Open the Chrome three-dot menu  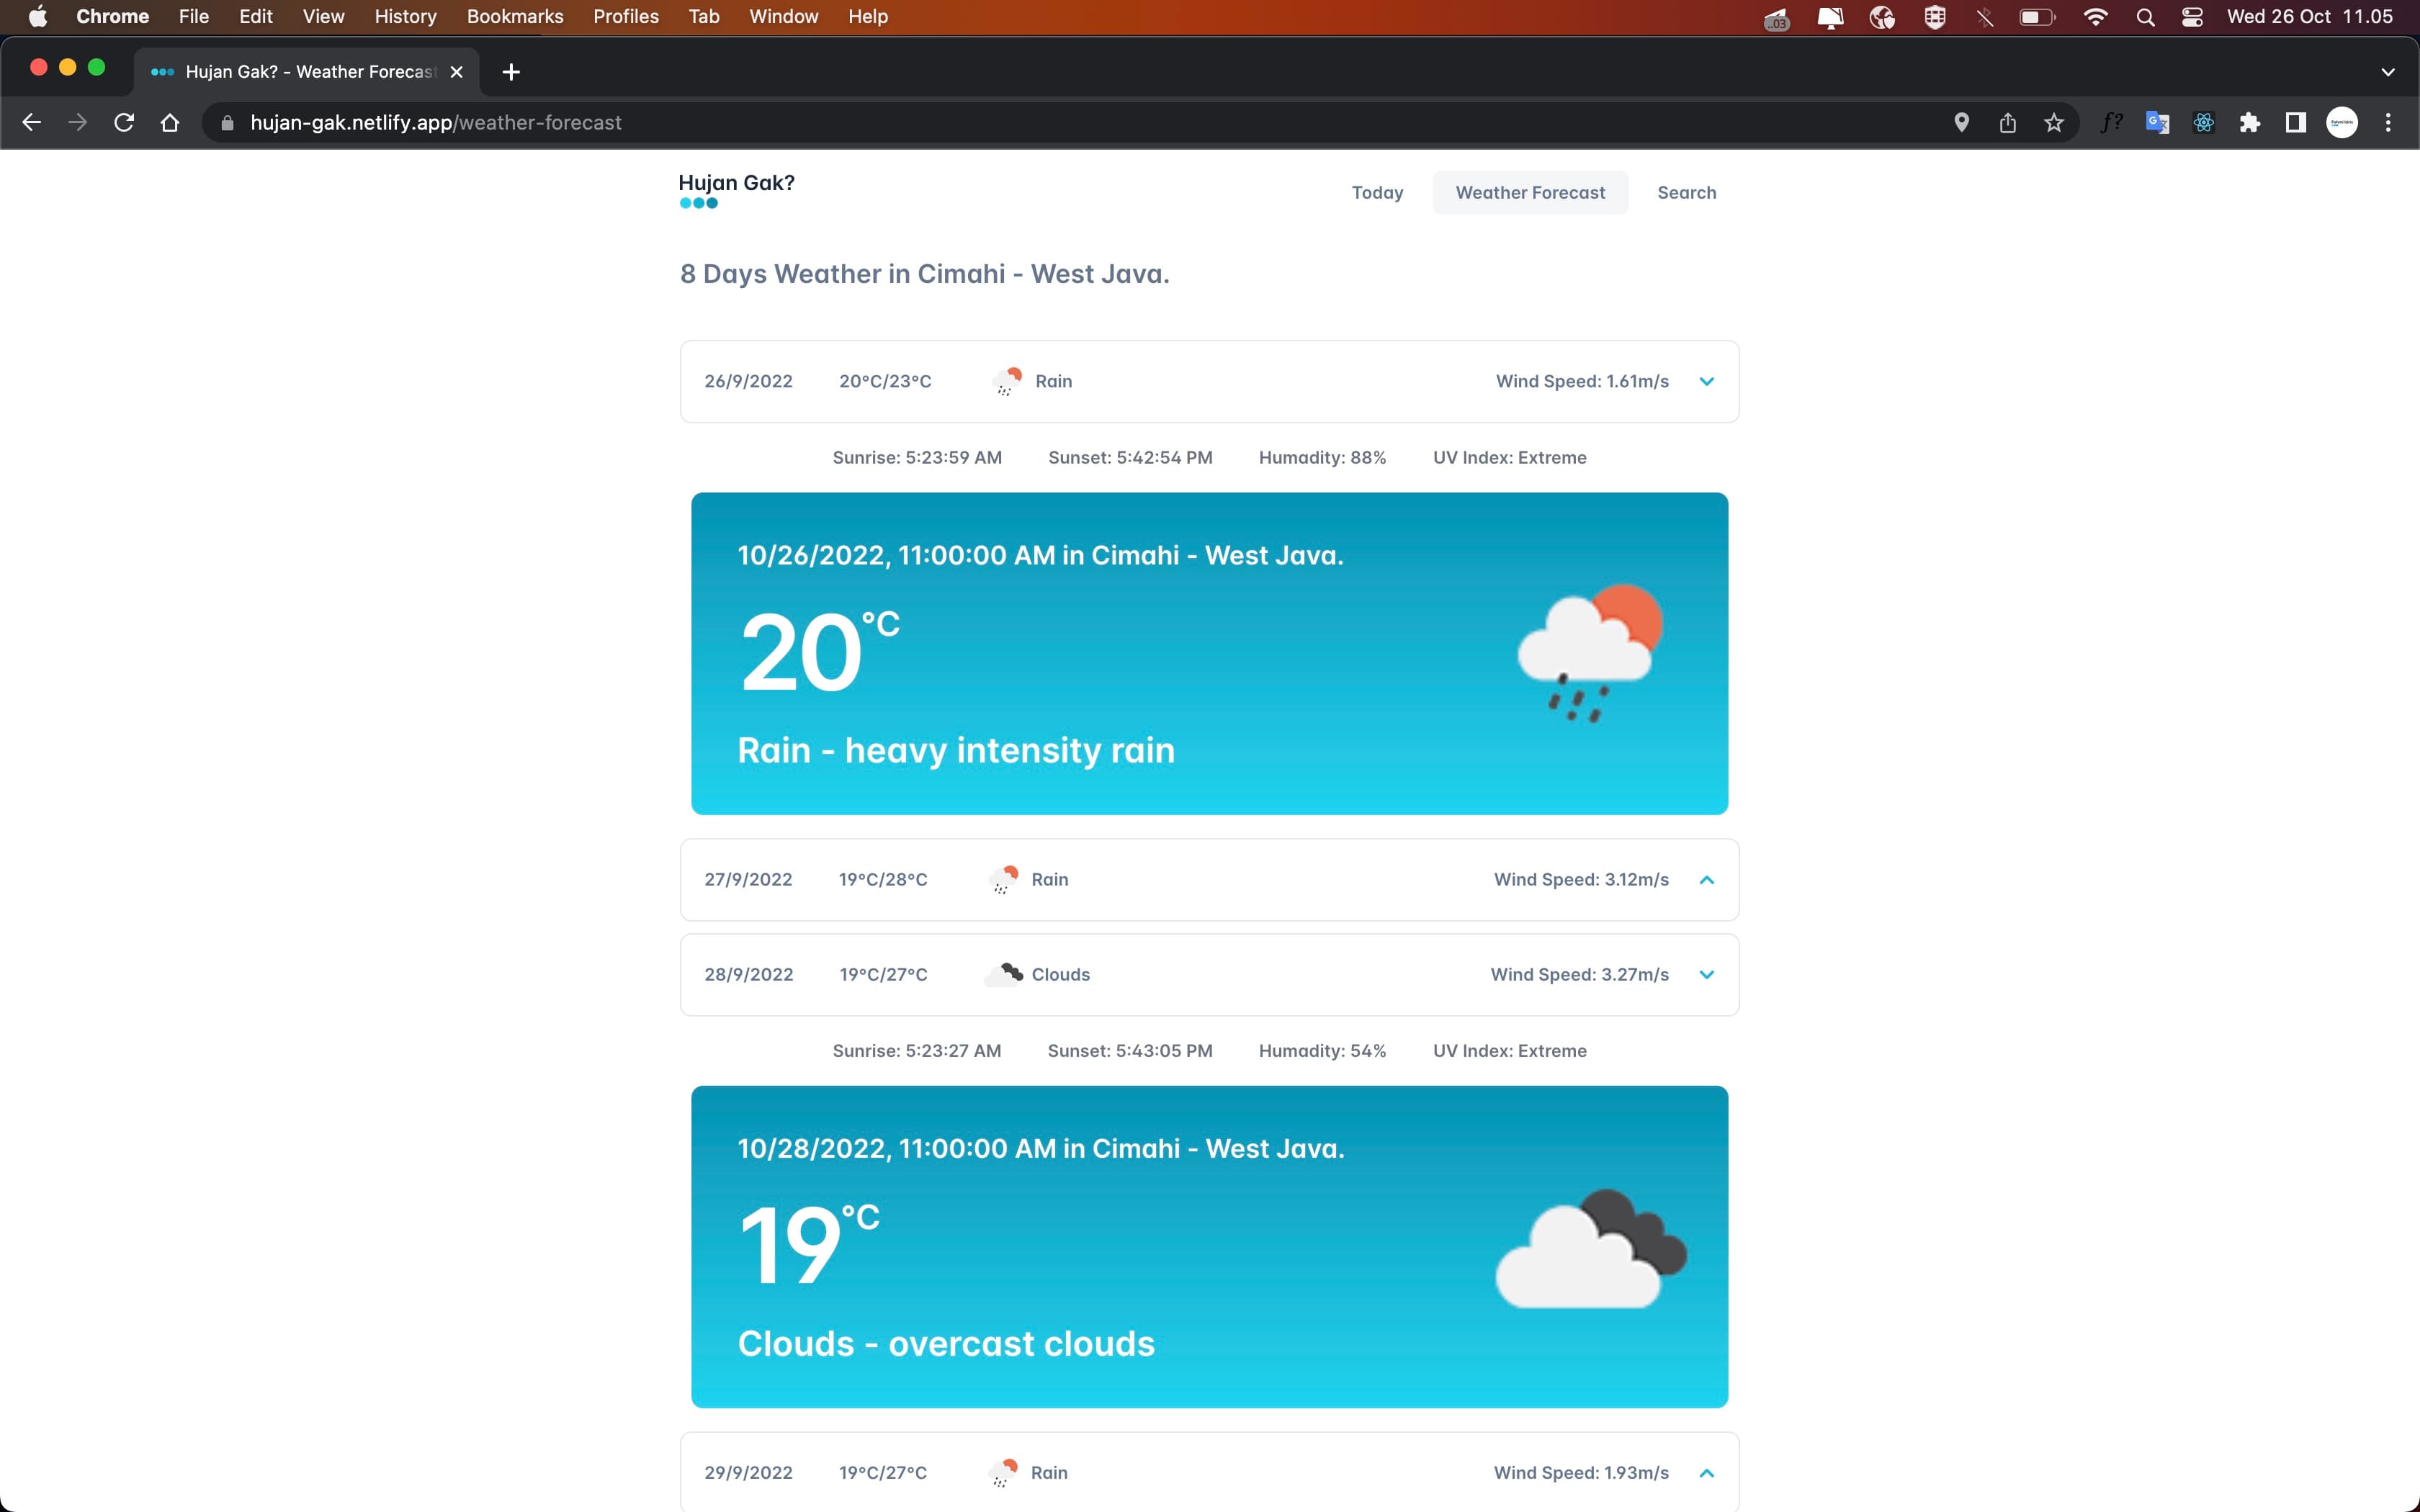[x=2388, y=122]
